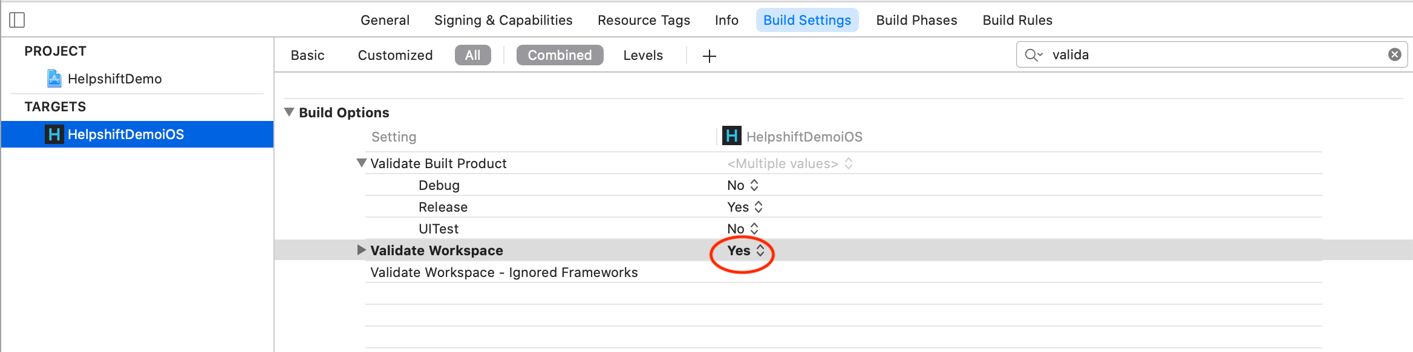Switch to Signing & Capabilities tab
Viewport: 1413px width, 352px height.
[503, 20]
